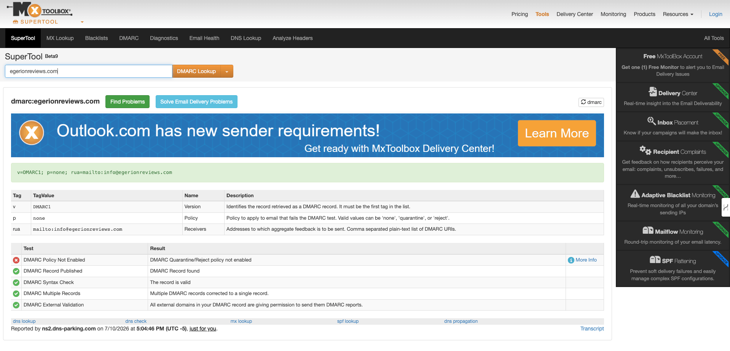Switch to DMARC tab
Screen dimensions: 730x351
pyautogui.click(x=129, y=38)
